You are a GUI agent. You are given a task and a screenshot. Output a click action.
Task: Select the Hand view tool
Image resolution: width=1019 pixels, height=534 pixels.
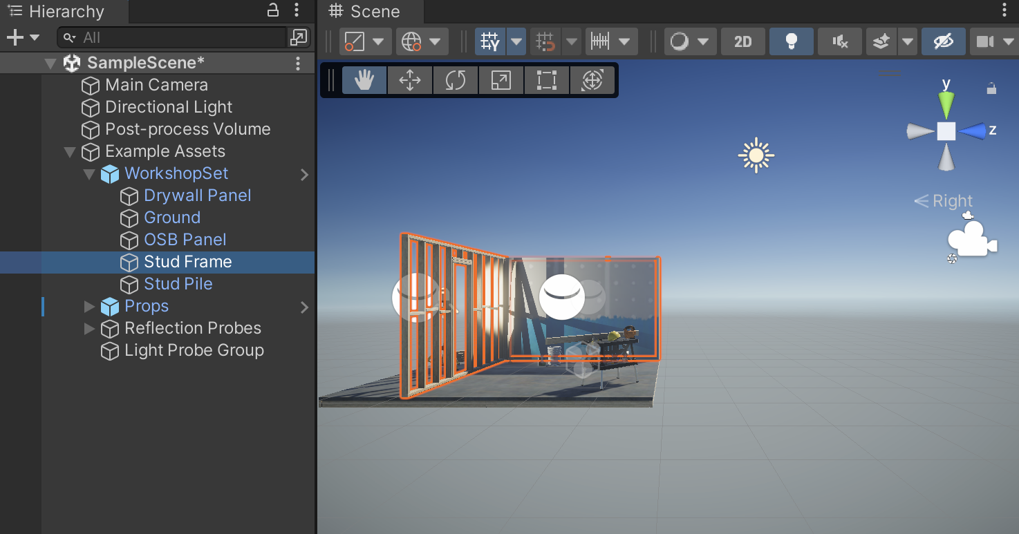point(364,80)
